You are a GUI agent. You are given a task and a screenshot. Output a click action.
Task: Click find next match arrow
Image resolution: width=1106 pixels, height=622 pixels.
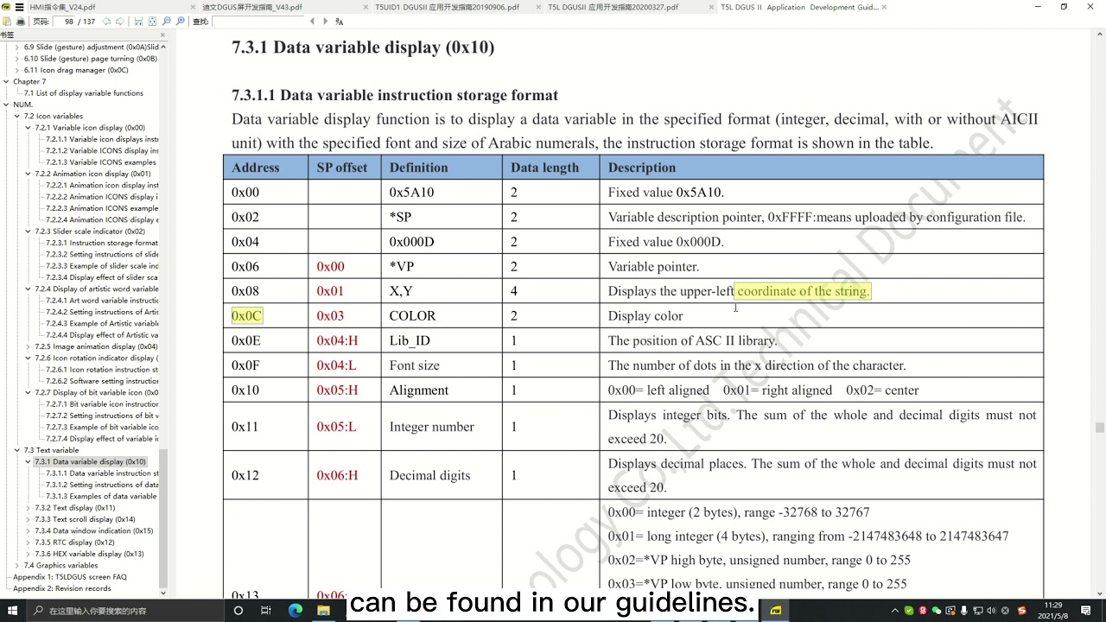click(326, 21)
